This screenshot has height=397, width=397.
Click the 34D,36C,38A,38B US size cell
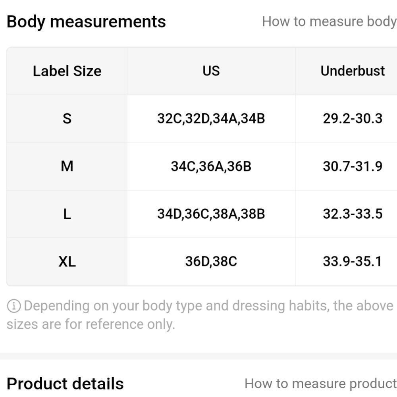pos(211,214)
